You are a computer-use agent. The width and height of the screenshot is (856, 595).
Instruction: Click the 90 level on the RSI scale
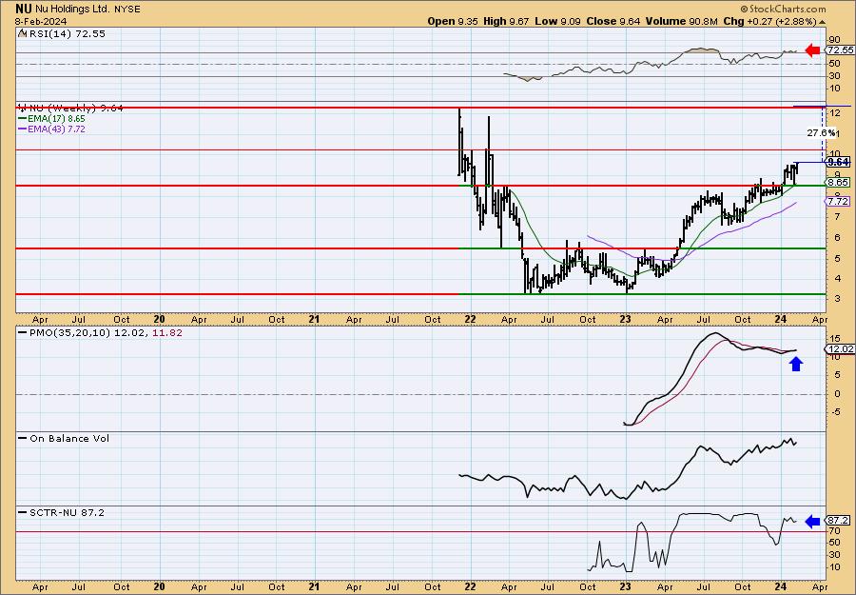tap(834, 40)
